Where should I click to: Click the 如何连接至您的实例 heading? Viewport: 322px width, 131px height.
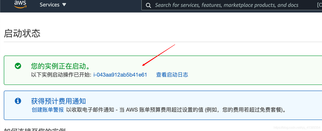35,129
